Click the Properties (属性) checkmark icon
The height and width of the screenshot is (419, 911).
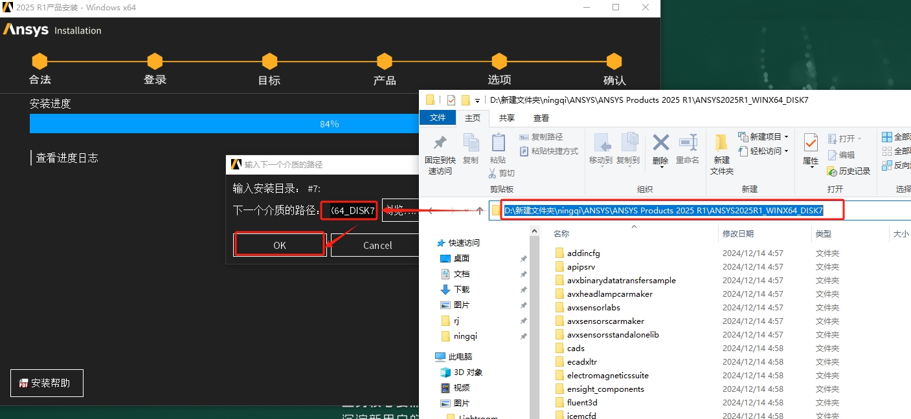click(811, 142)
